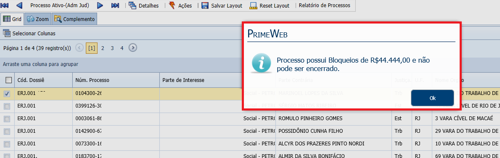500x158 pixels.
Task: Switch to the Zoom tab
Action: coord(37,19)
